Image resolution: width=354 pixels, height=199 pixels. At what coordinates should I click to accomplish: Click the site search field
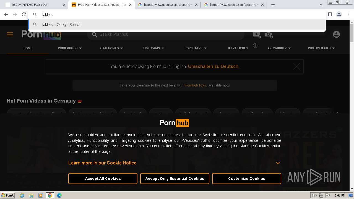(166, 34)
